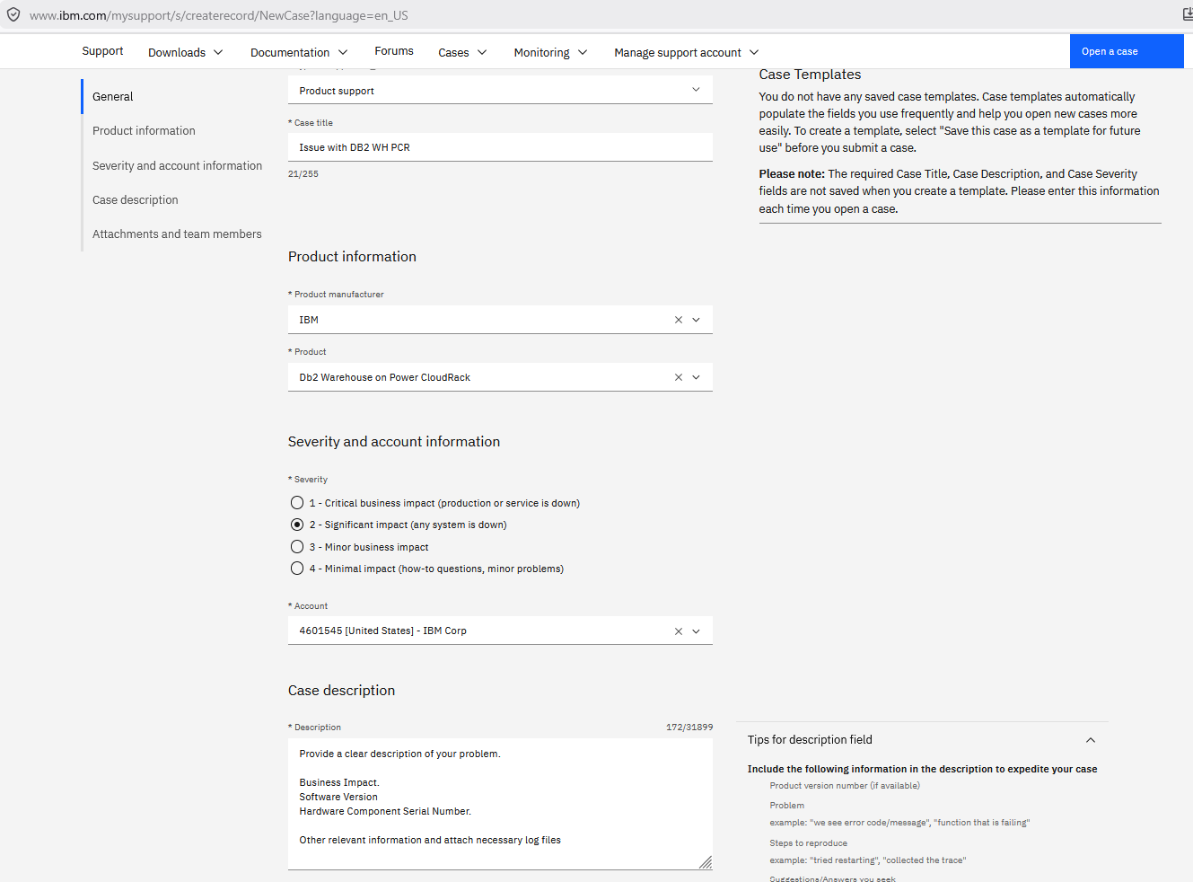
Task: Open the Product support dropdown
Action: (500, 90)
